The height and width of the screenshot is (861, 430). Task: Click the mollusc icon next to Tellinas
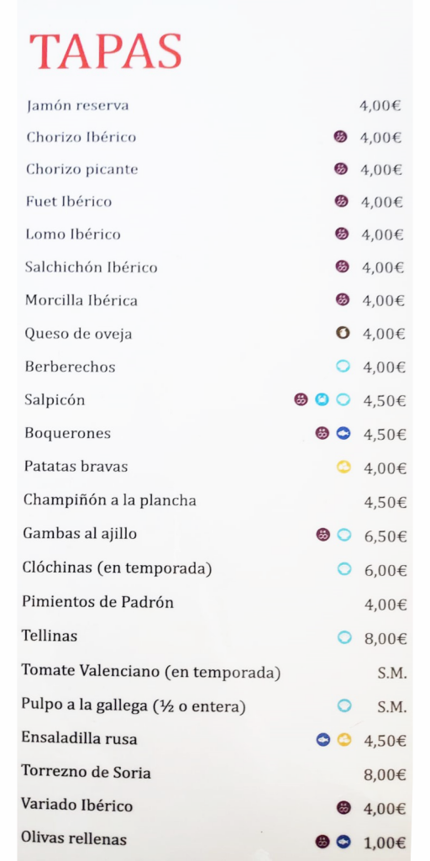[x=343, y=637]
